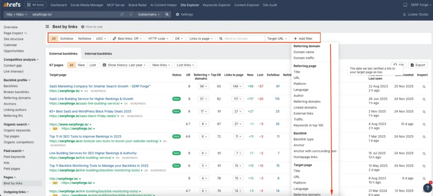This screenshot has height=196, width=433.
Task: Select the Nofollow link type filter
Action: 85,38
